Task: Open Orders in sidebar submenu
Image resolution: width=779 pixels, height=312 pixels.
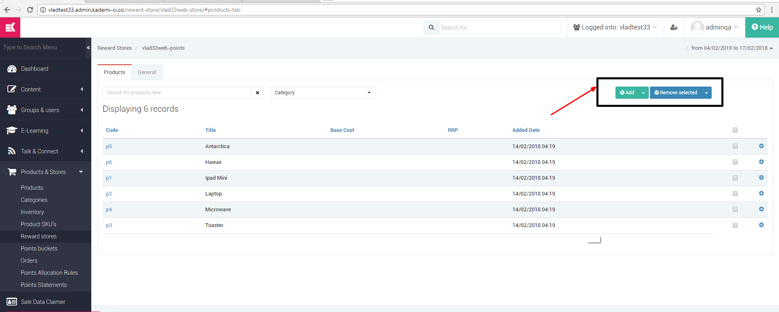Action: 29,261
